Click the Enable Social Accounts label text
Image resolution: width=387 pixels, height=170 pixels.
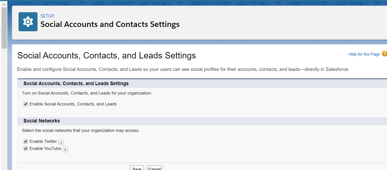point(73,104)
